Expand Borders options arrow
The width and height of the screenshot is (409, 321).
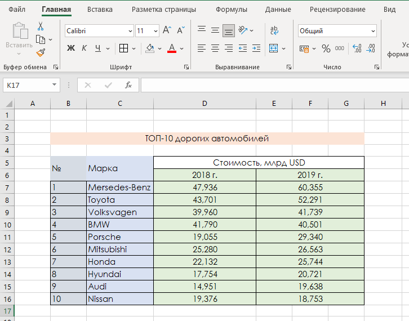[x=134, y=48]
